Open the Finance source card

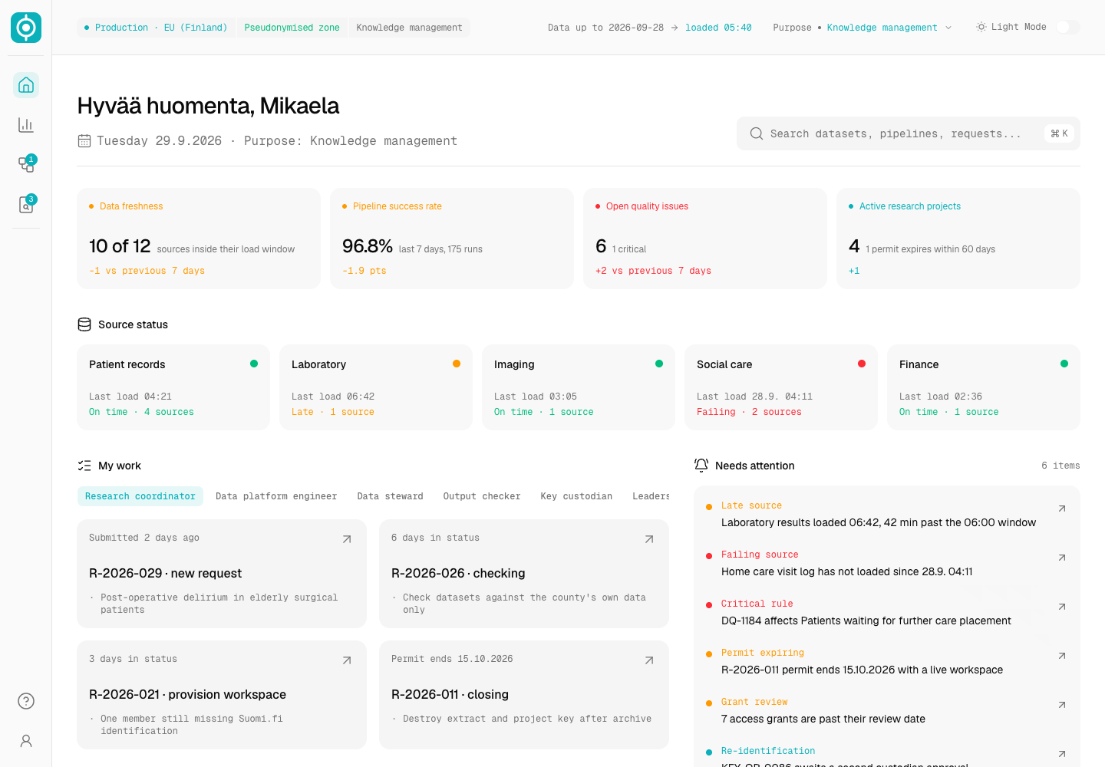pos(984,387)
